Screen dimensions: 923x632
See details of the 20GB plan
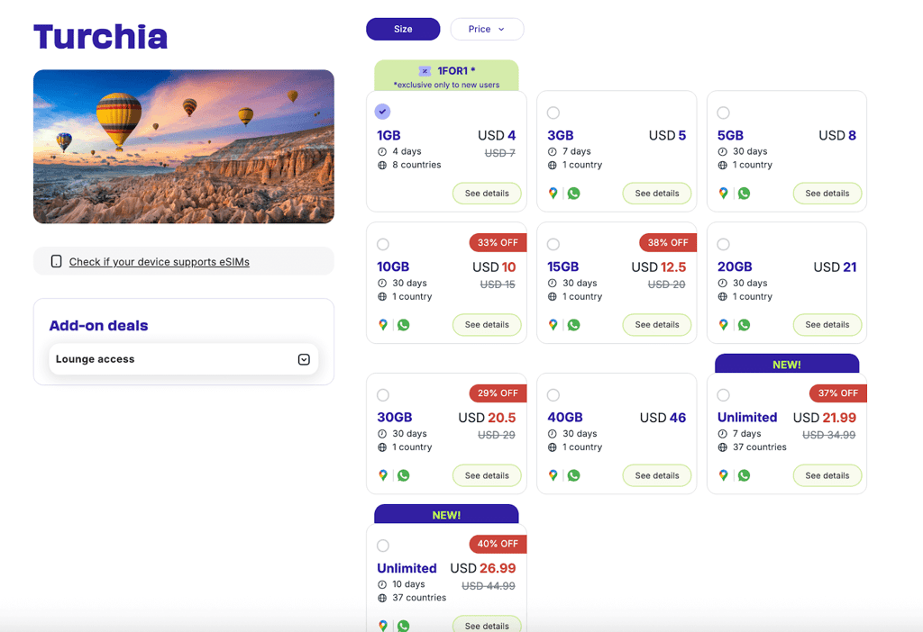[x=827, y=324]
